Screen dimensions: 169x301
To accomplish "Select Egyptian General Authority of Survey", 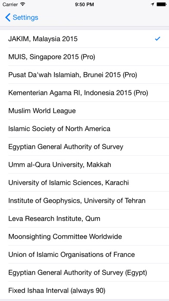I will click(84, 147).
